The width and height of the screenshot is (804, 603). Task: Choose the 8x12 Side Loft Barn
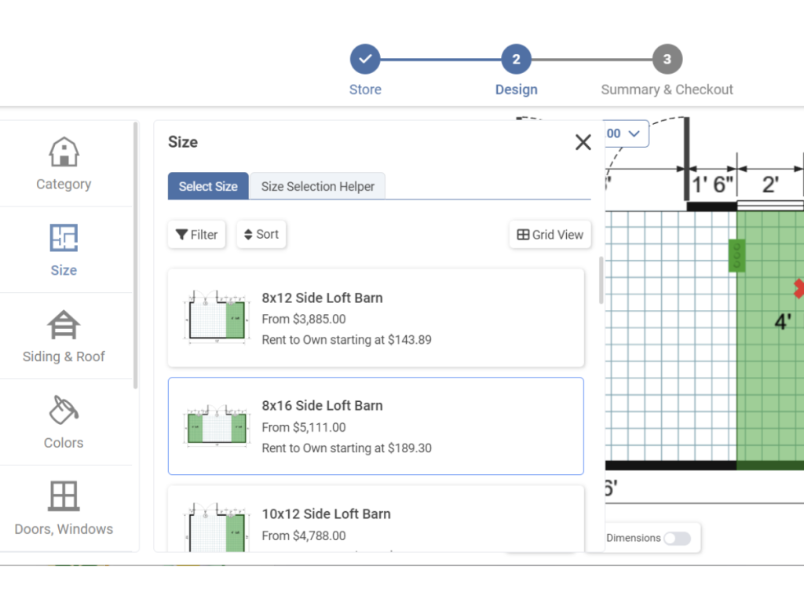click(376, 318)
